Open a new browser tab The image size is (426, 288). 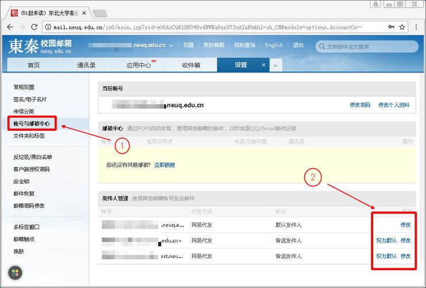99,13
